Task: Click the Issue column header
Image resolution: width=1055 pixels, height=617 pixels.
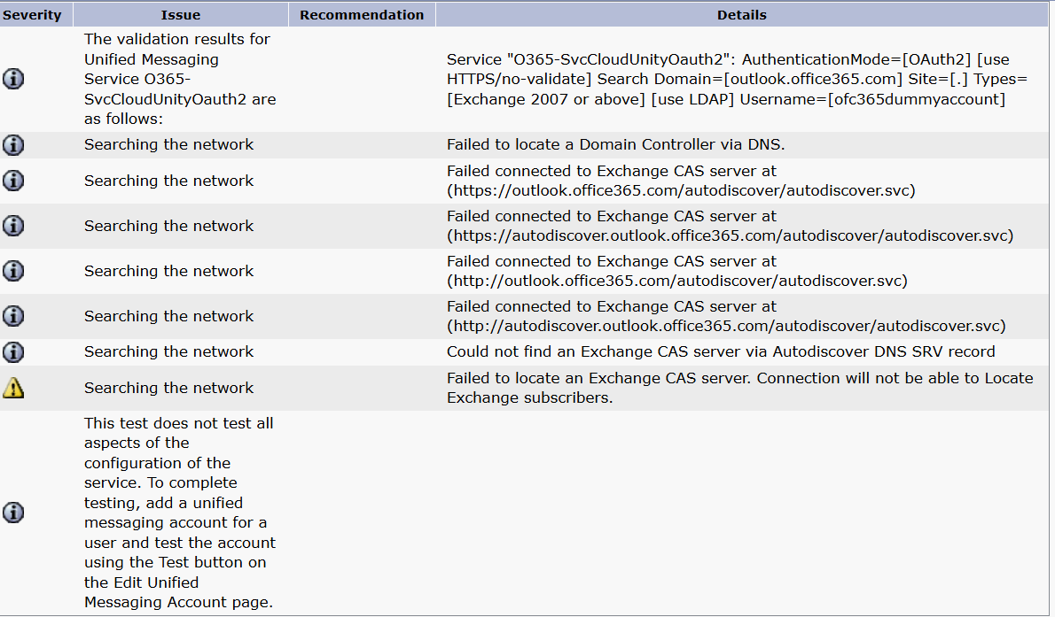Action: click(181, 14)
